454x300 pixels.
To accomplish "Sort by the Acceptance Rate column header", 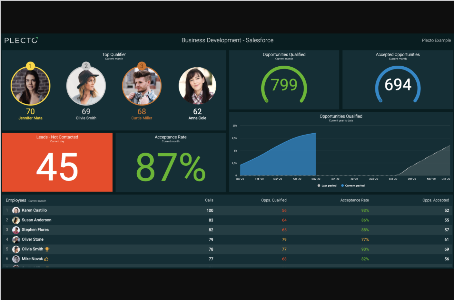I will click(x=354, y=200).
